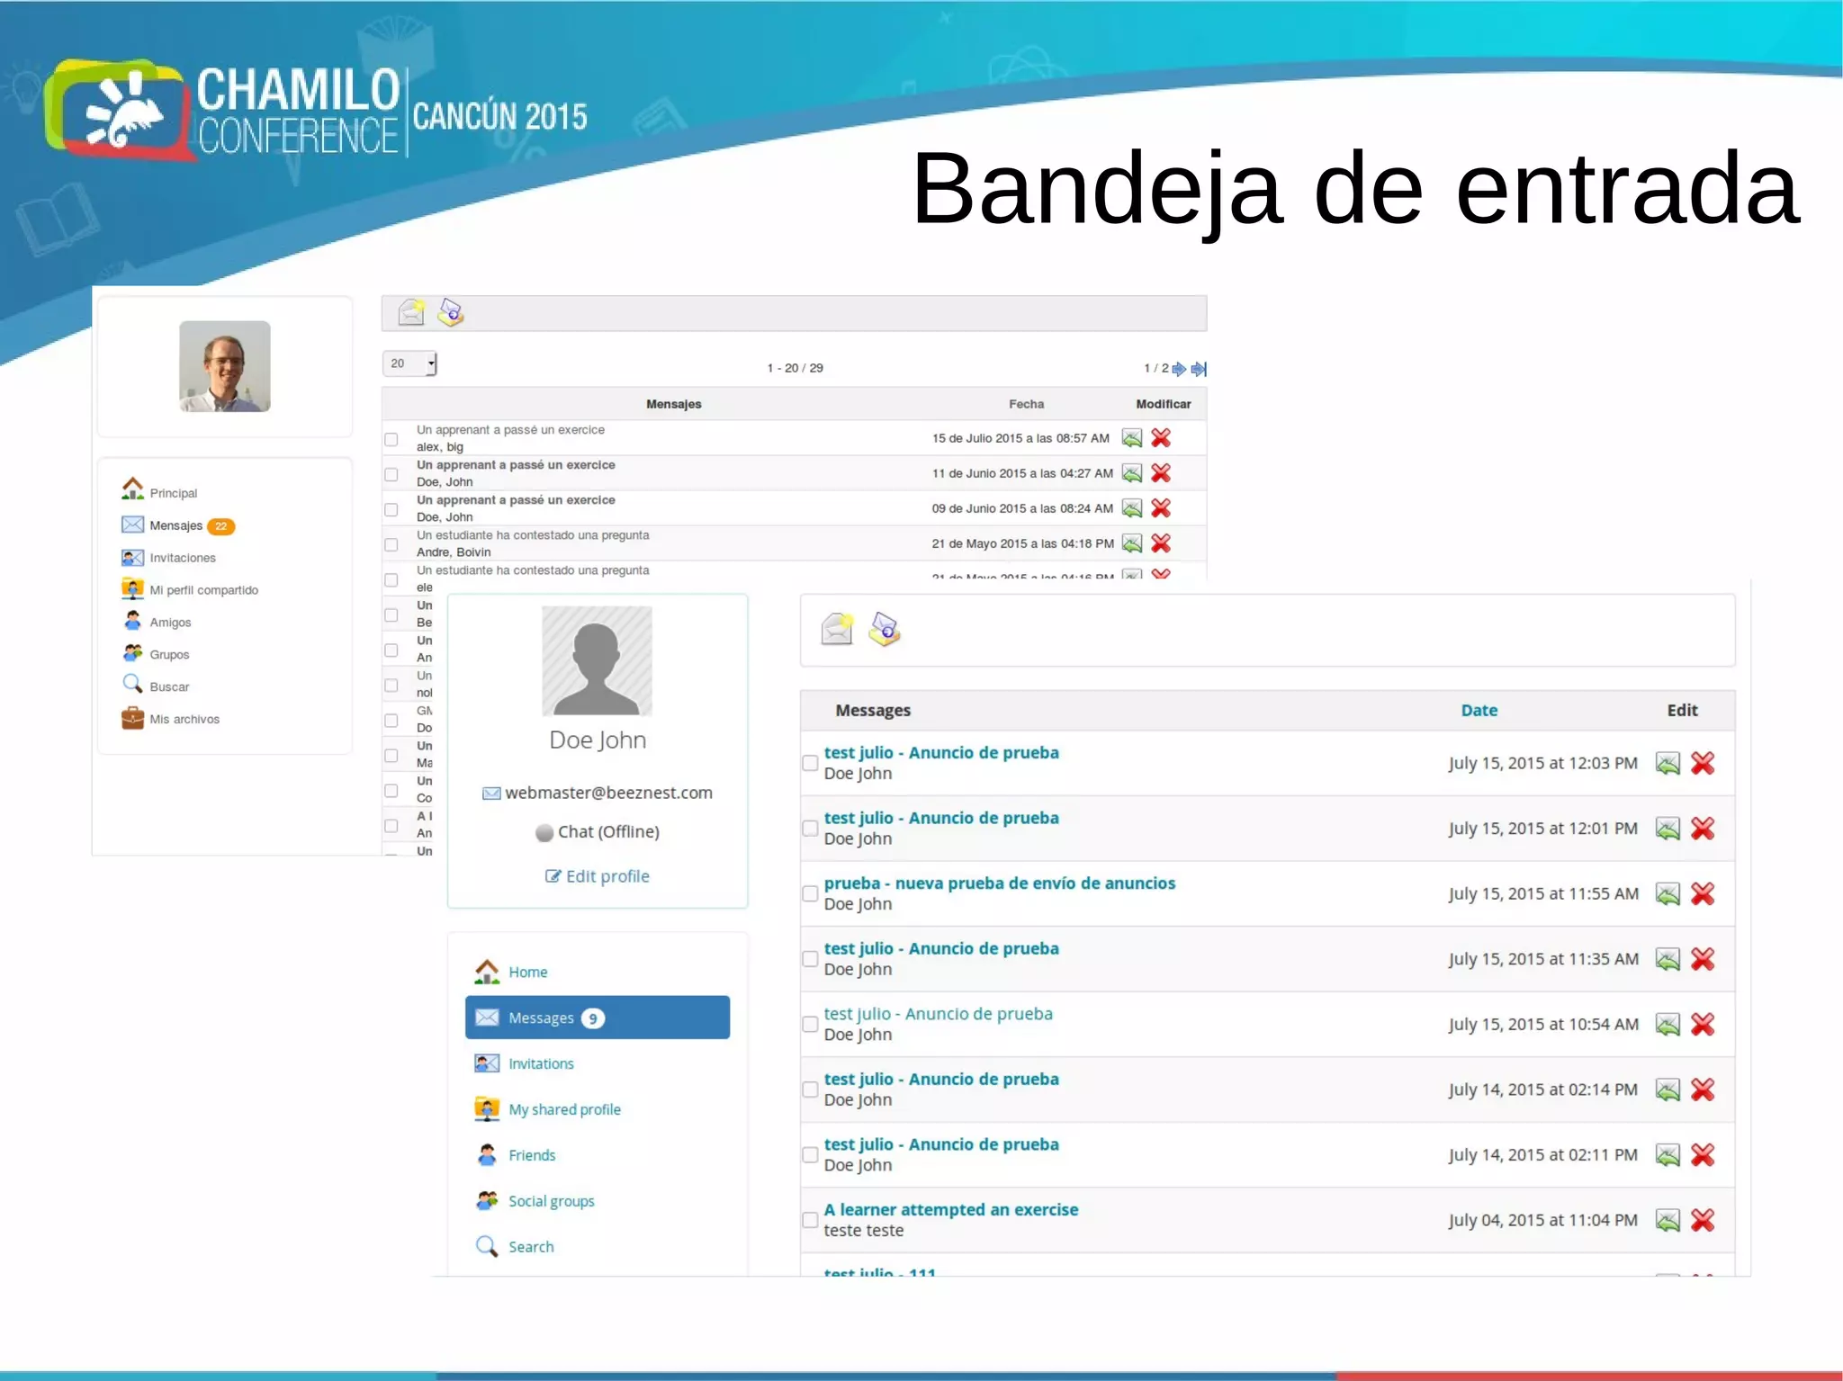Check the July 15 11:35 AM message checkbox
Image resolution: width=1843 pixels, height=1381 pixels.
(x=810, y=959)
